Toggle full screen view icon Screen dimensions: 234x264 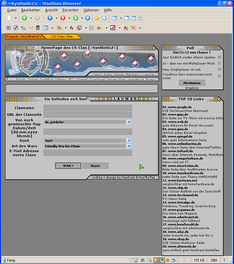[126, 18]
